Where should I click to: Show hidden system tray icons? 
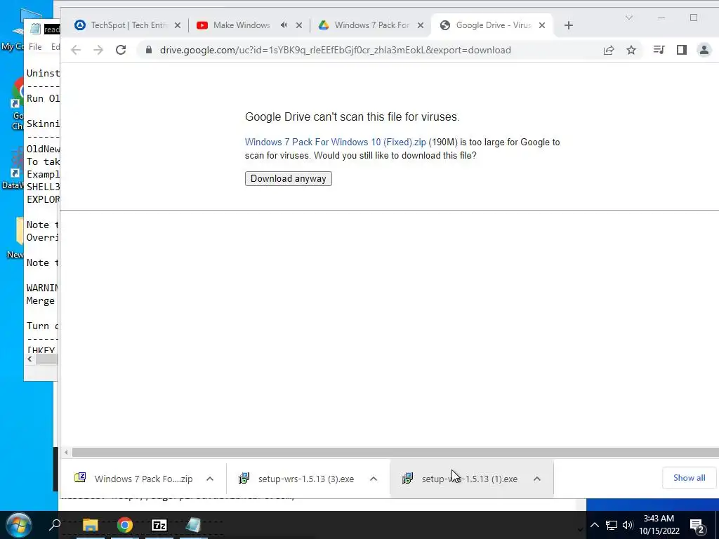[594, 525]
